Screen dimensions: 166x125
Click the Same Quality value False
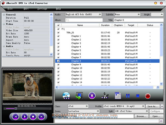[27, 43]
